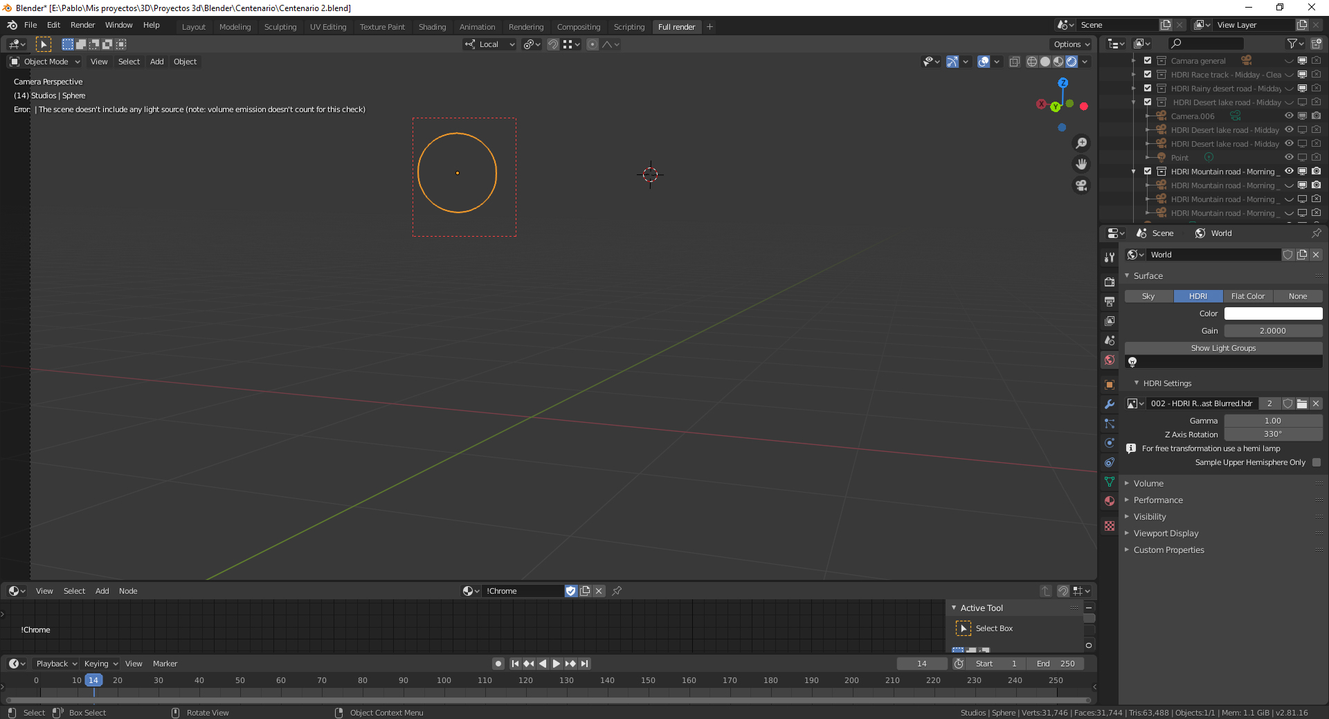Click the viewport zoom magnifier gizmo
Viewport: 1329px width, 719px height.
tap(1081, 143)
